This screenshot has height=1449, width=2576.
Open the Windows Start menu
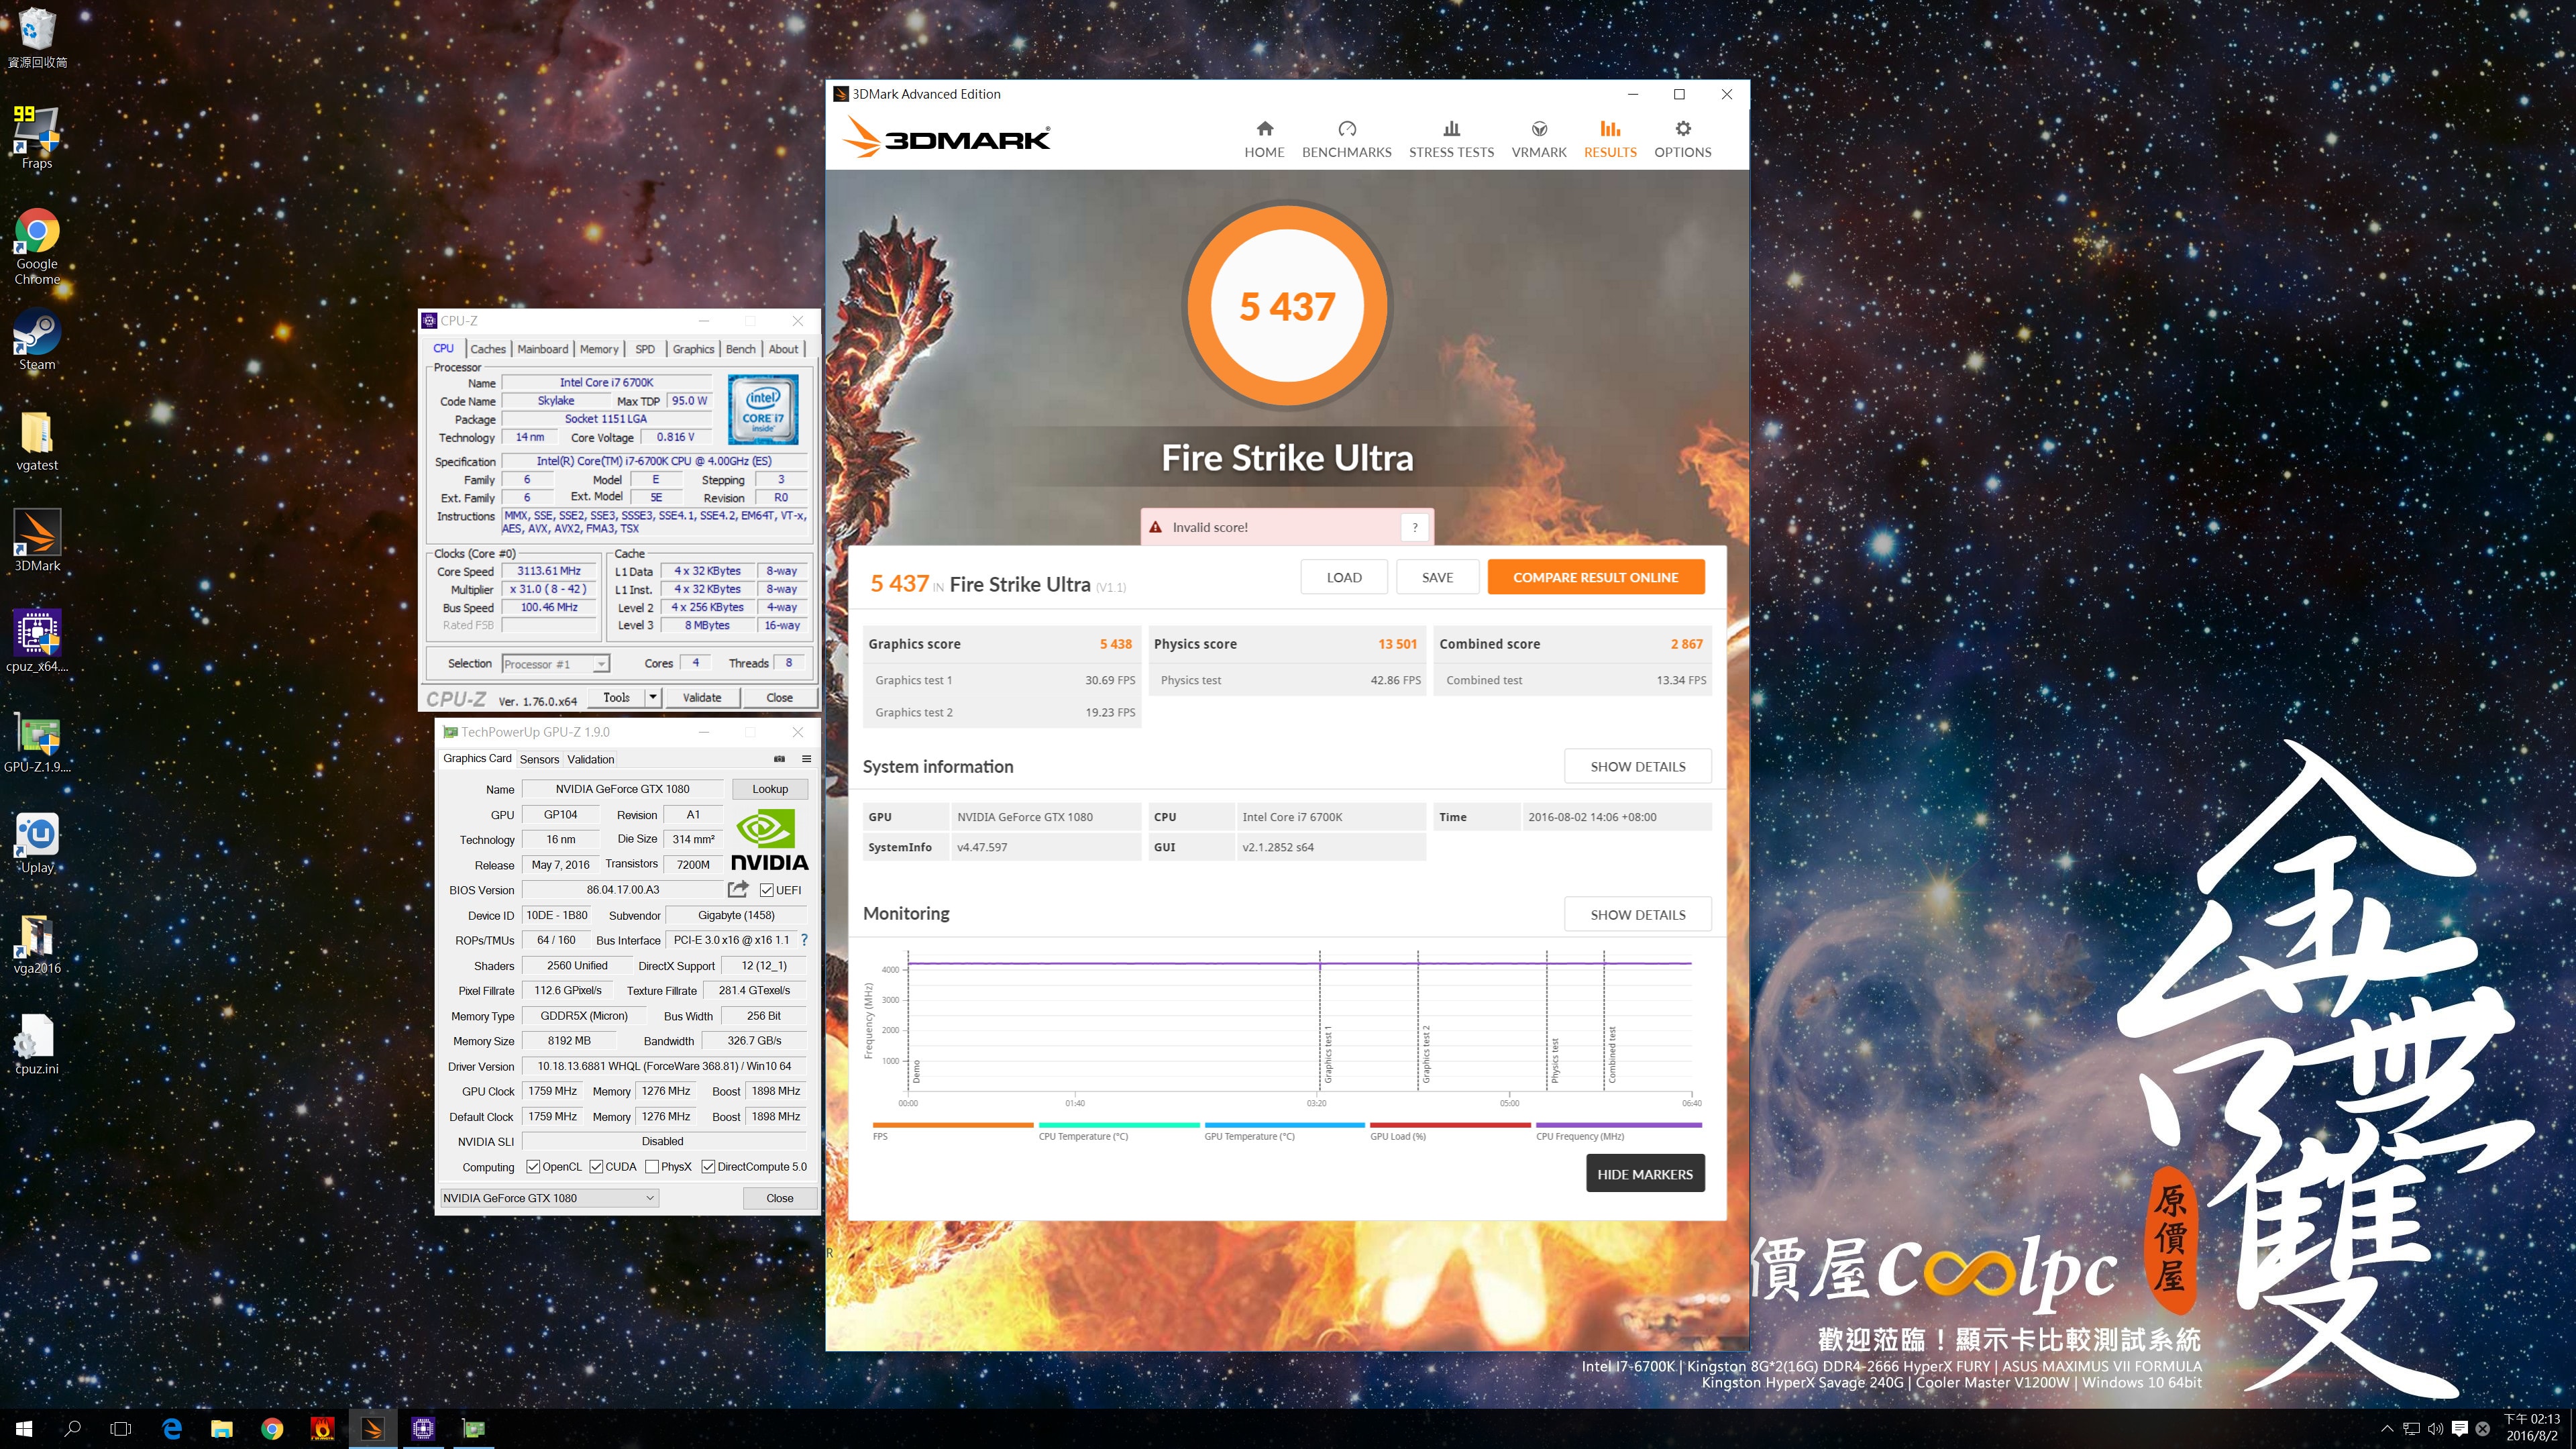[x=24, y=1429]
